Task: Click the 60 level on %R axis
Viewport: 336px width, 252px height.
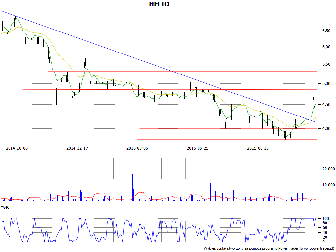Action: 325,228
